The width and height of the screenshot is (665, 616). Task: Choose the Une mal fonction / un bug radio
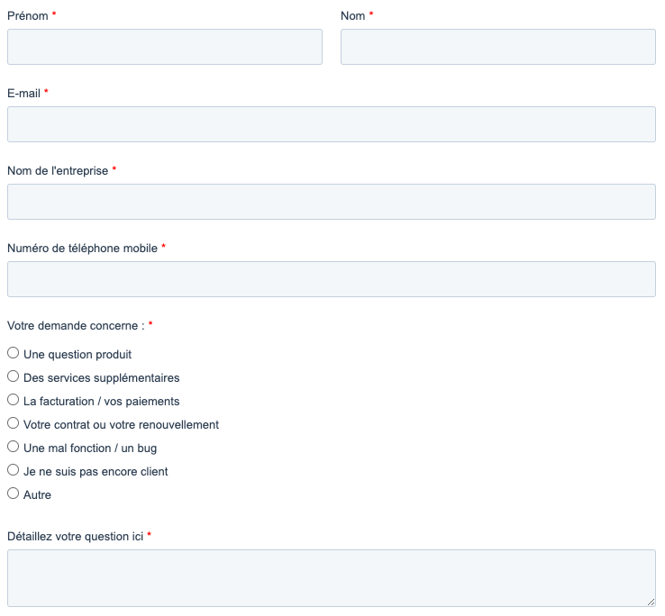point(14,447)
